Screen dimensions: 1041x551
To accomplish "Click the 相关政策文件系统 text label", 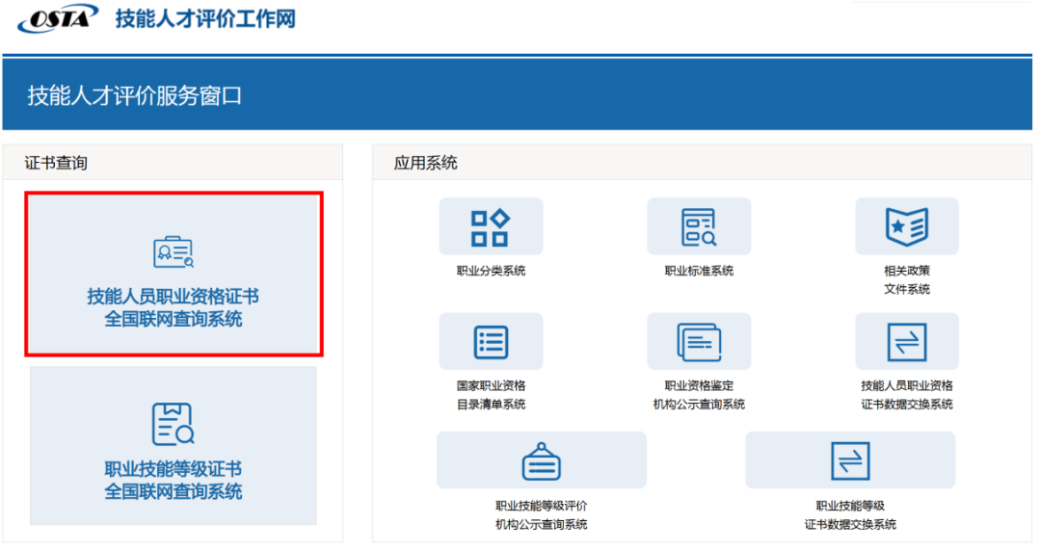I will pos(906,279).
